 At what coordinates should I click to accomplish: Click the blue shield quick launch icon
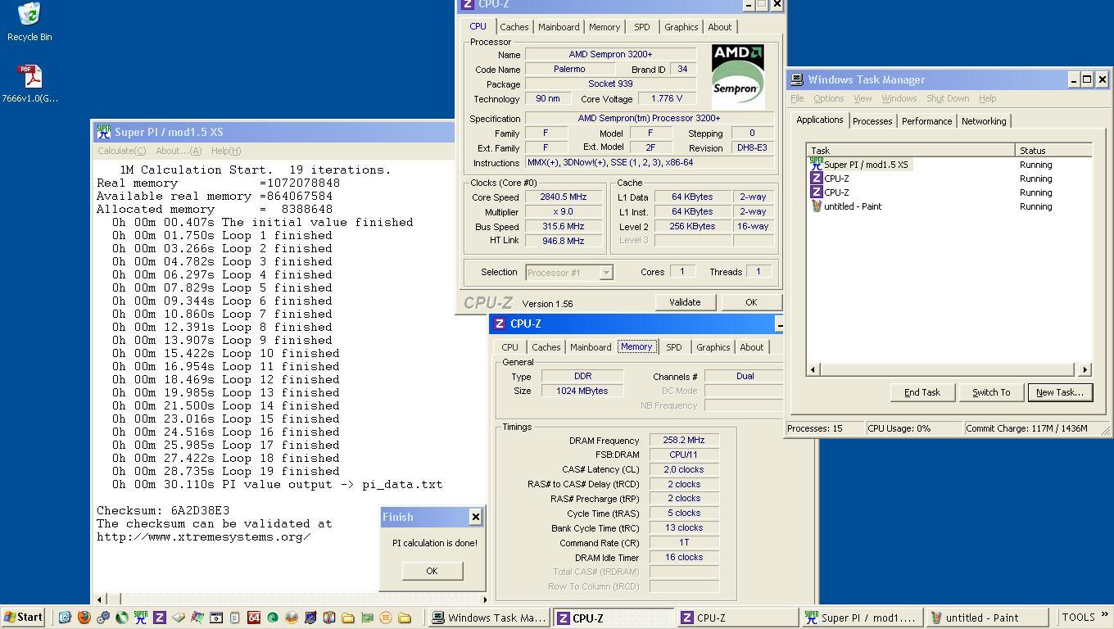coord(311,618)
